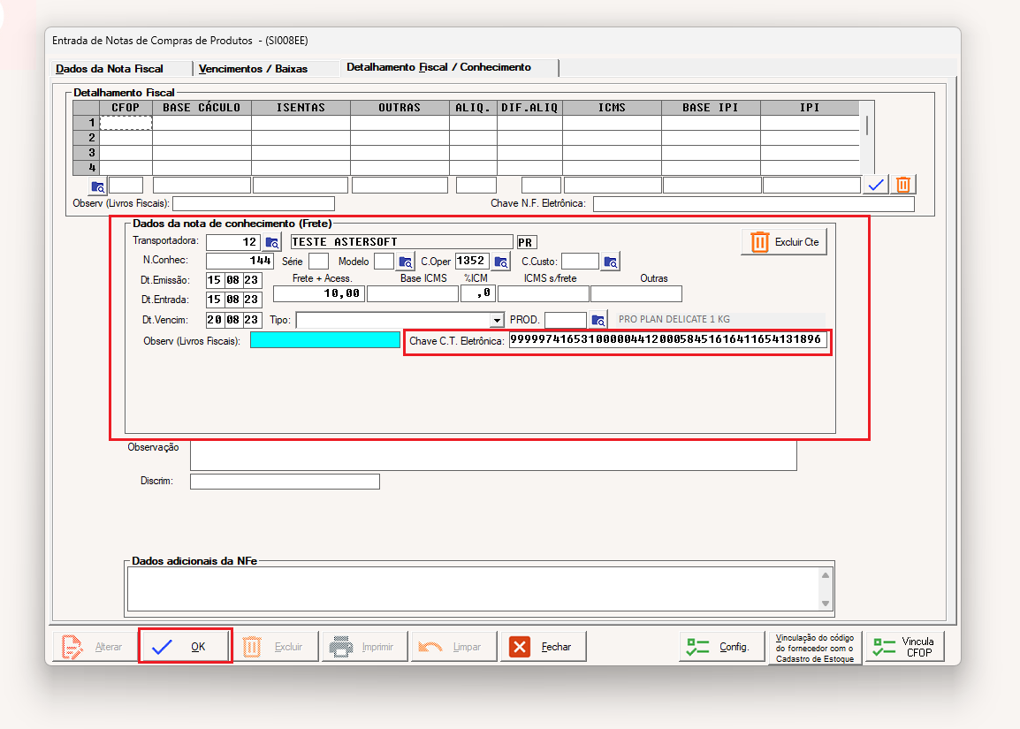Click the Chave N.F. Eletrônica field

753,203
